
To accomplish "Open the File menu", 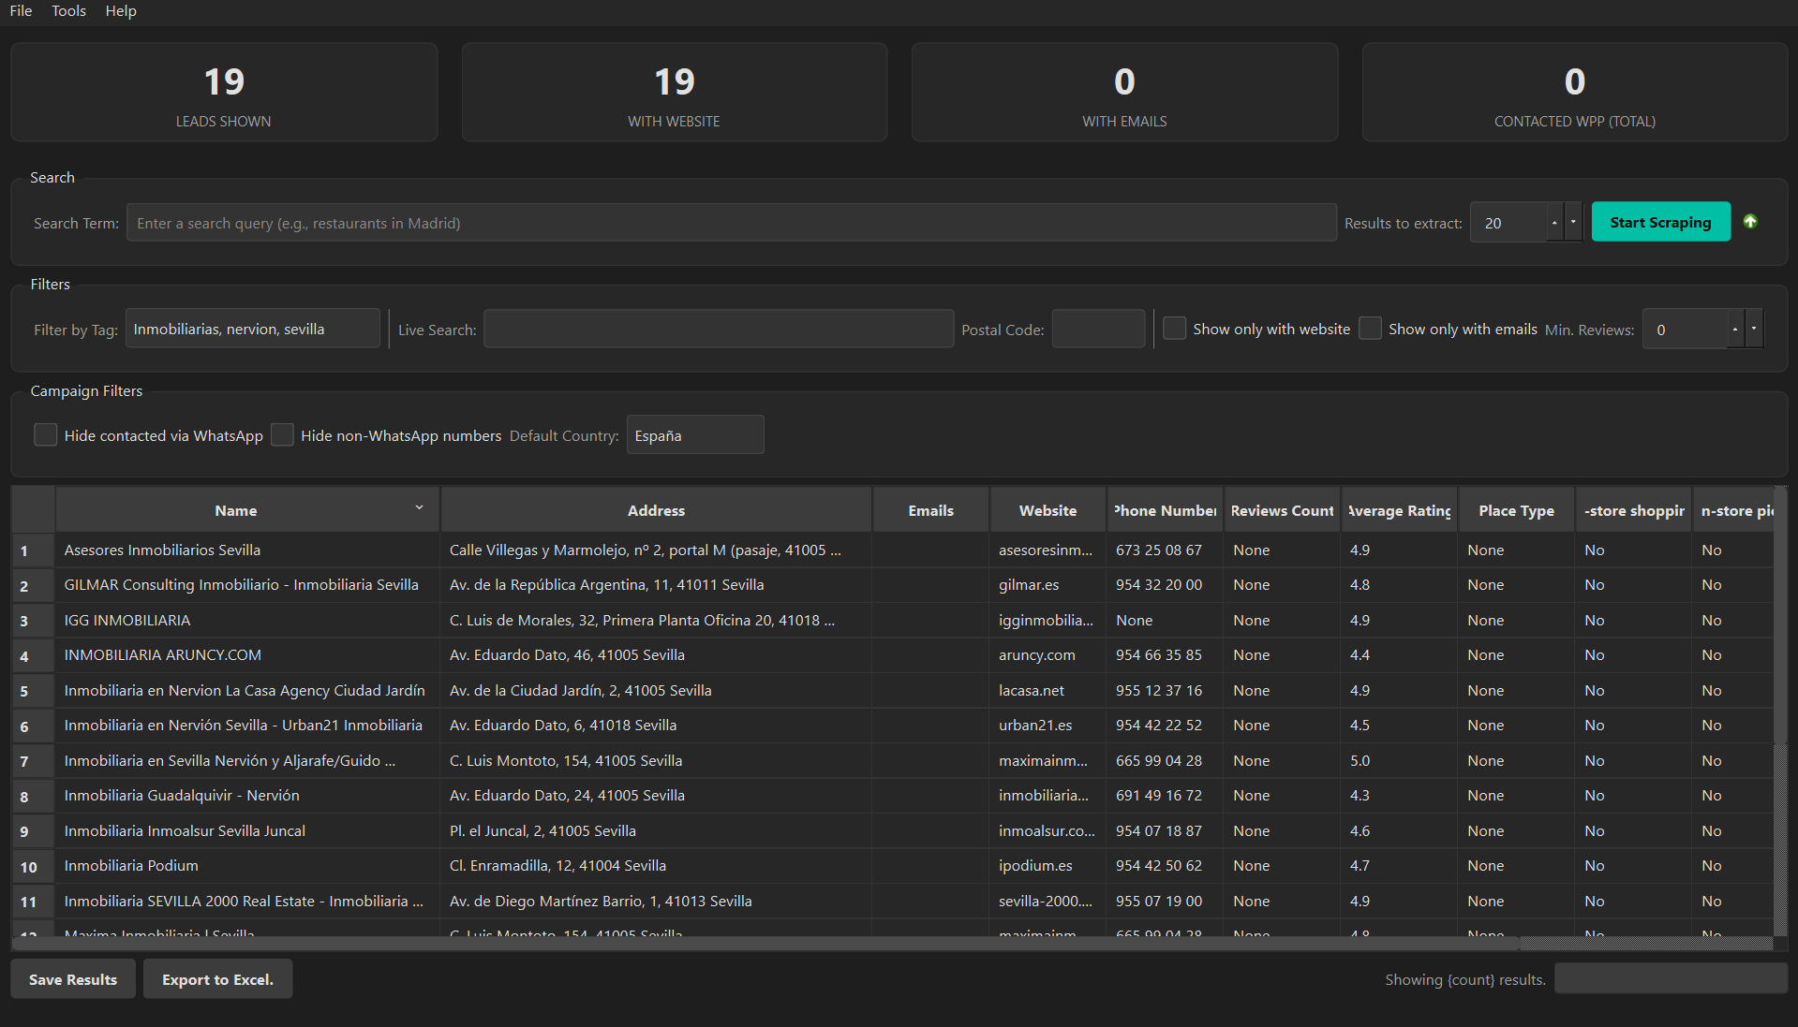I will tap(21, 11).
